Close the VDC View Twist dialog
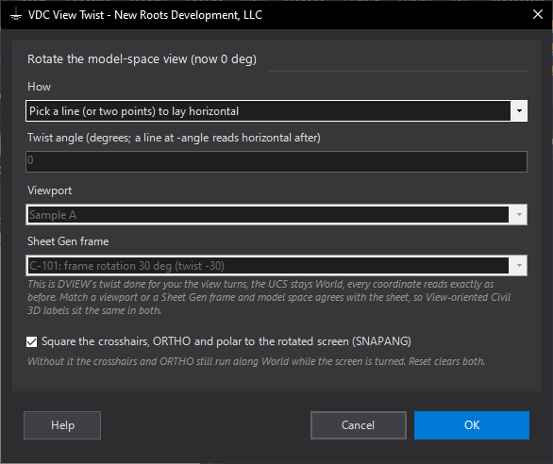 point(538,14)
